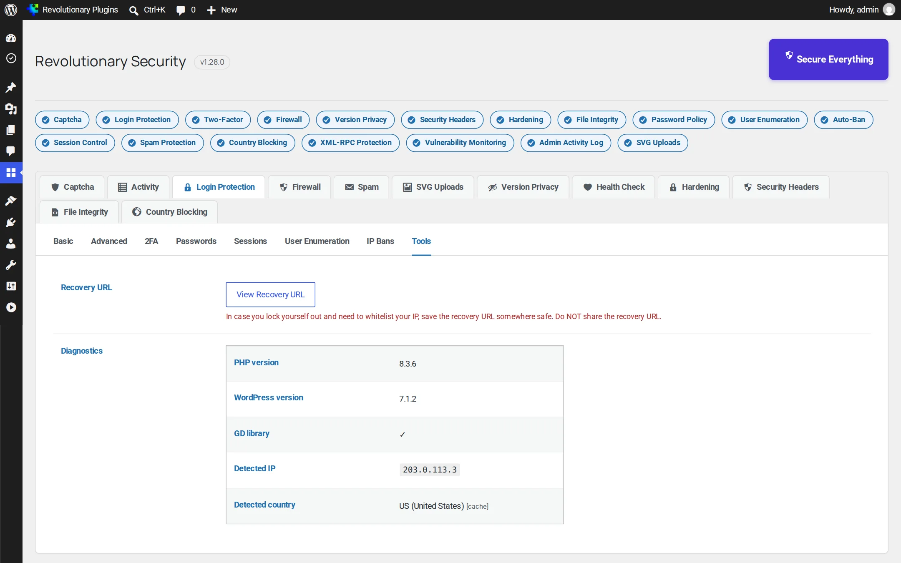The image size is (901, 563).
Task: Switch to the File Integrity tab
Action: pos(79,212)
